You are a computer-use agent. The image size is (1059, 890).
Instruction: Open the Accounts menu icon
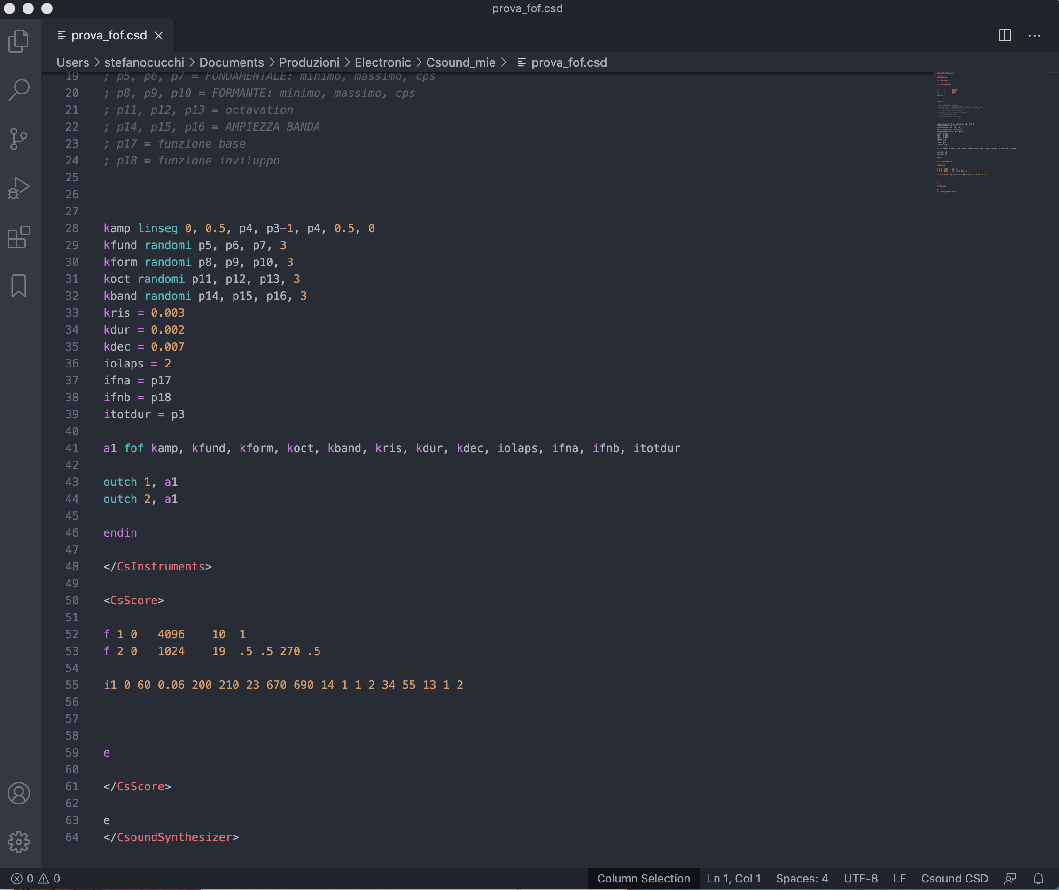[x=19, y=793]
